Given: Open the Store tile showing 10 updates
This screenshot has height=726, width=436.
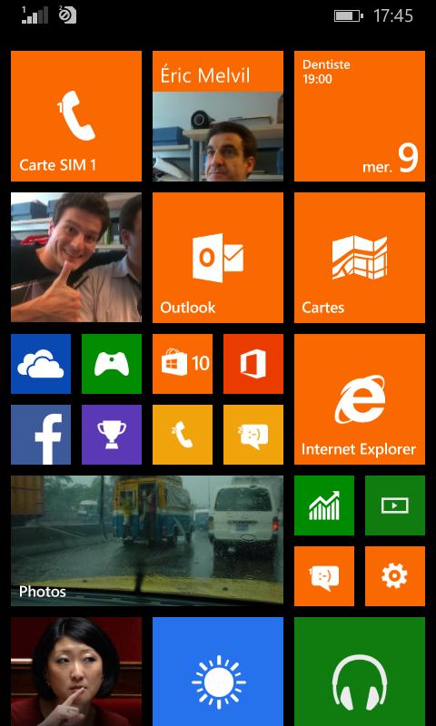Looking at the screenshot, I should [183, 364].
